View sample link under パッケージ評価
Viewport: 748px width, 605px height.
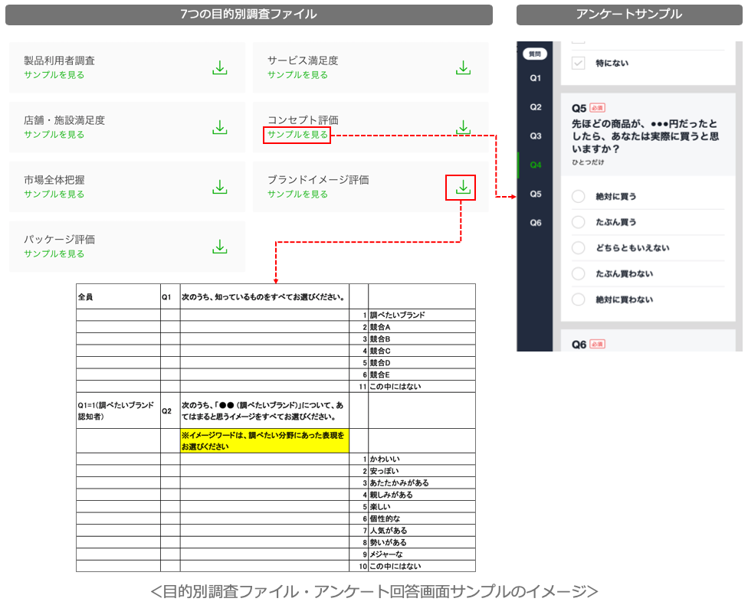pos(54,253)
